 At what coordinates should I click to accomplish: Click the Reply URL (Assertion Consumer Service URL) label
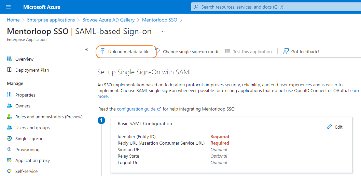161,143
